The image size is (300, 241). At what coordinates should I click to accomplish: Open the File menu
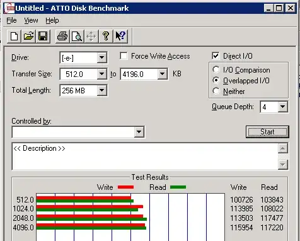point(11,20)
